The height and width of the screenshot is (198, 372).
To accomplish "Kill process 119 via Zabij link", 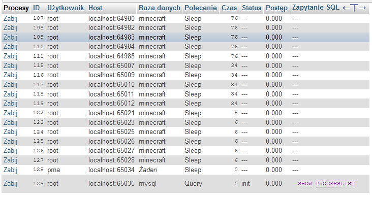I will click(11, 104).
